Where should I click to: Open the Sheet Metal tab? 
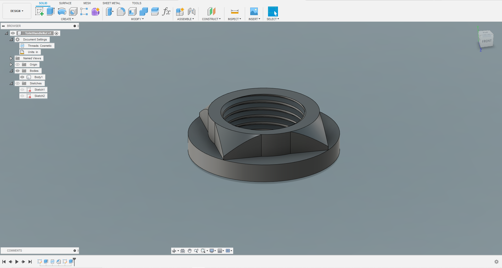tap(111, 3)
